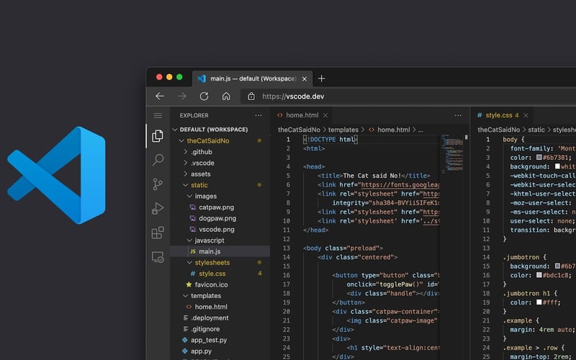
Task: Click theCatSaidNo breadcrumb in home.html editor
Action: click(299, 130)
